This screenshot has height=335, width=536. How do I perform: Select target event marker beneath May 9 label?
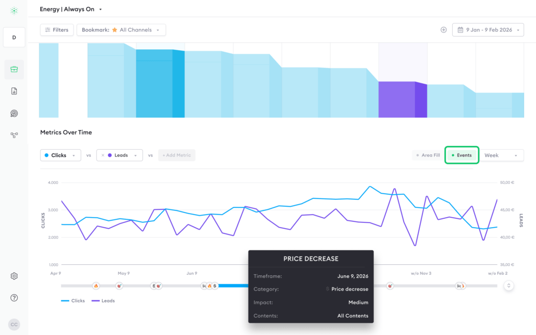[119, 286]
